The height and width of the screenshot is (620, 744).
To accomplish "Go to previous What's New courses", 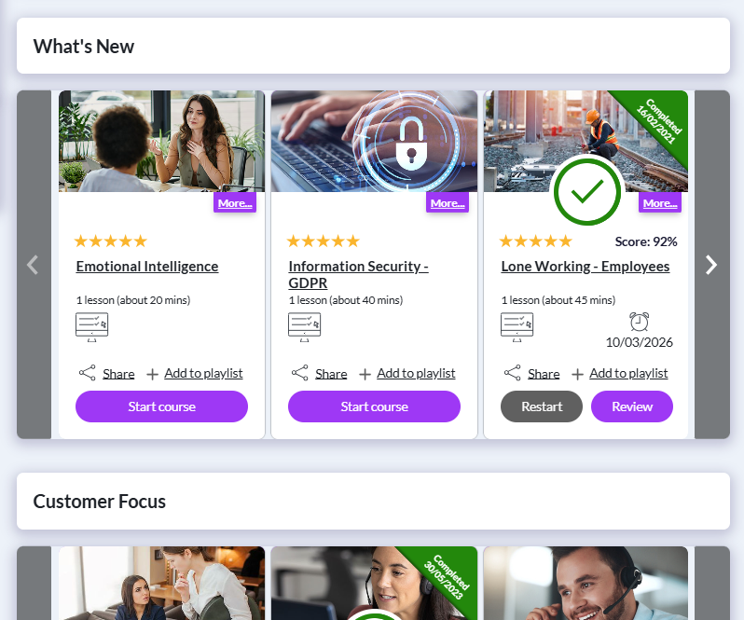I will (x=34, y=265).
